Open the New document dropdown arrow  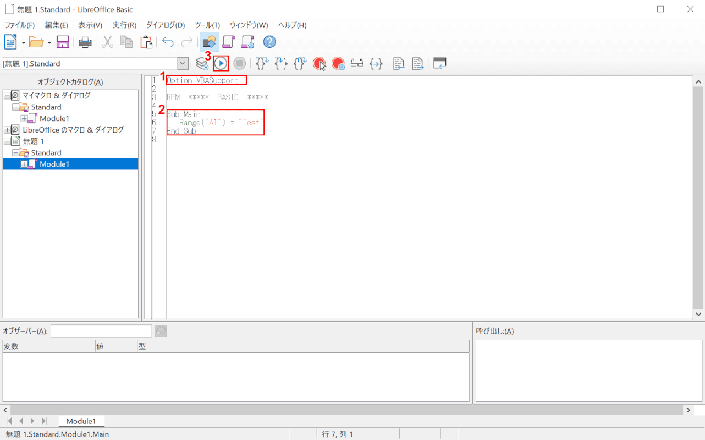24,42
